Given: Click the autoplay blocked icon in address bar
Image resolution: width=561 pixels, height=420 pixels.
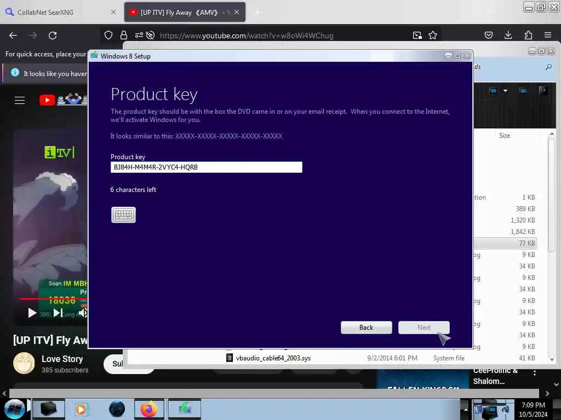Looking at the screenshot, I should click(151, 35).
